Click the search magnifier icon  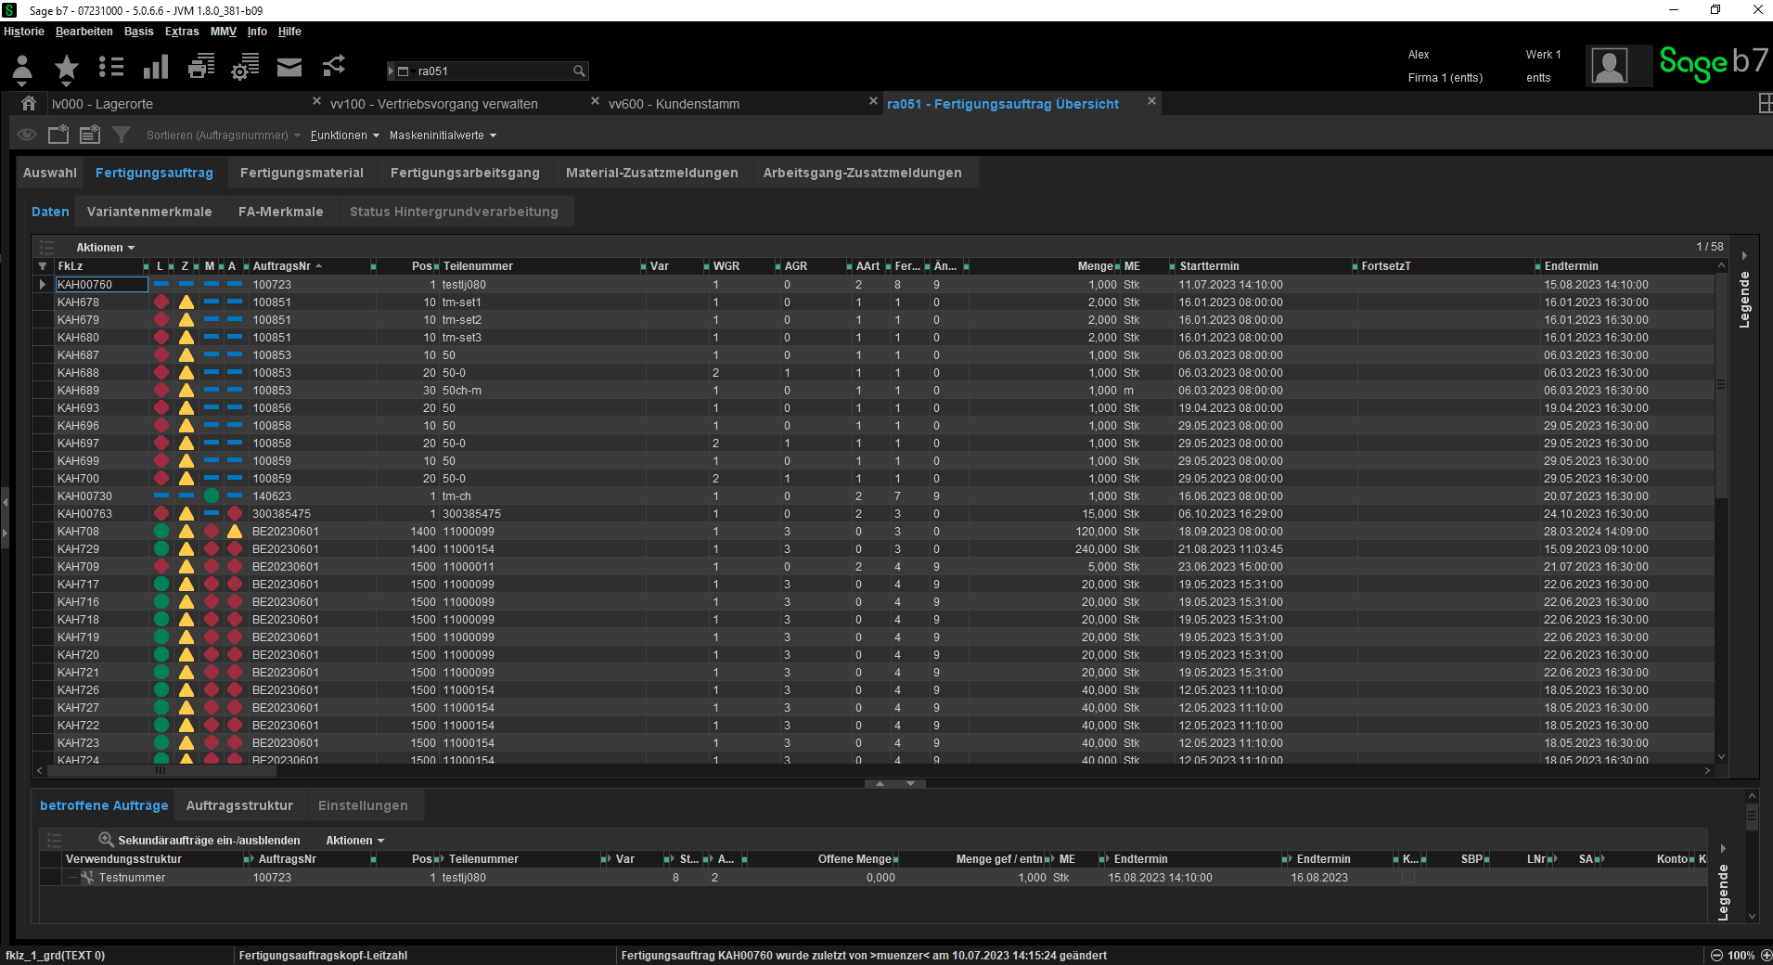tap(579, 71)
